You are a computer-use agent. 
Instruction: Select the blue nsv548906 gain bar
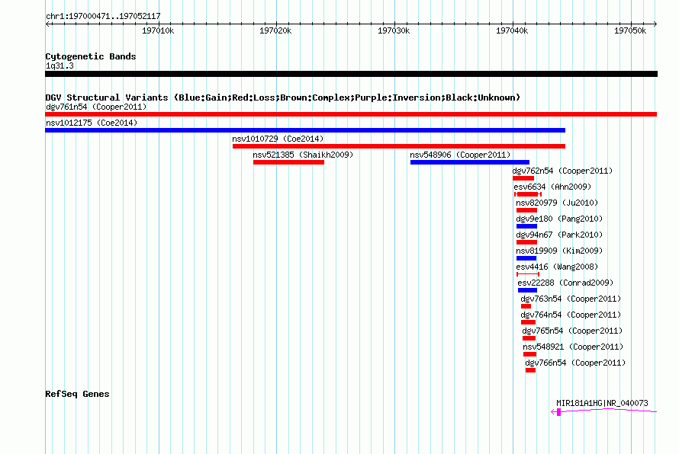469,162
